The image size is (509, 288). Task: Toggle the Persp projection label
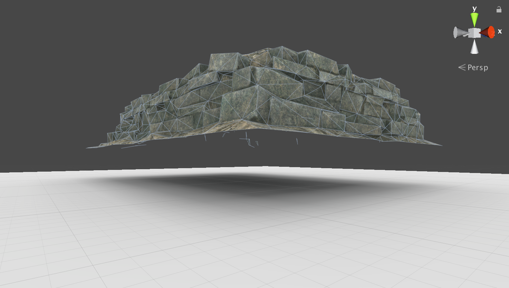coord(478,68)
